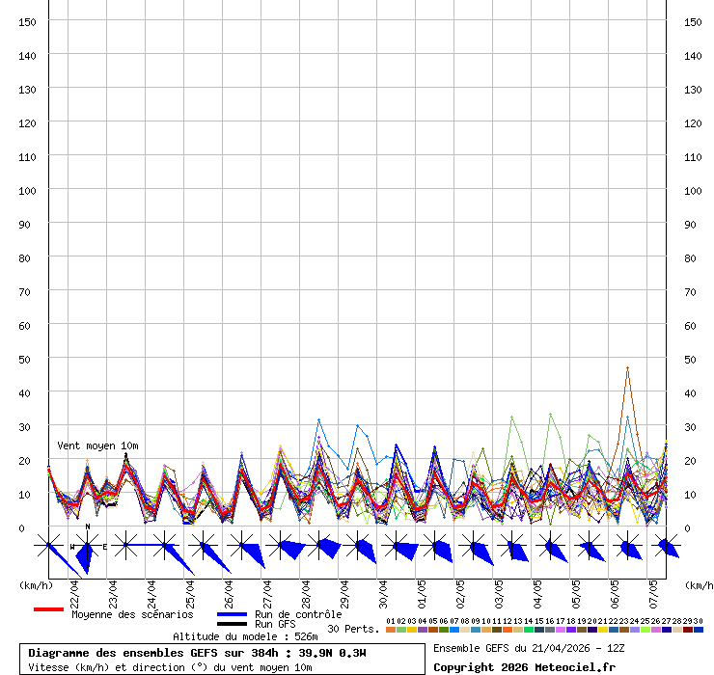Click the wind direction rose above 01/05
Screen dimensions: 714x675
click(434, 547)
